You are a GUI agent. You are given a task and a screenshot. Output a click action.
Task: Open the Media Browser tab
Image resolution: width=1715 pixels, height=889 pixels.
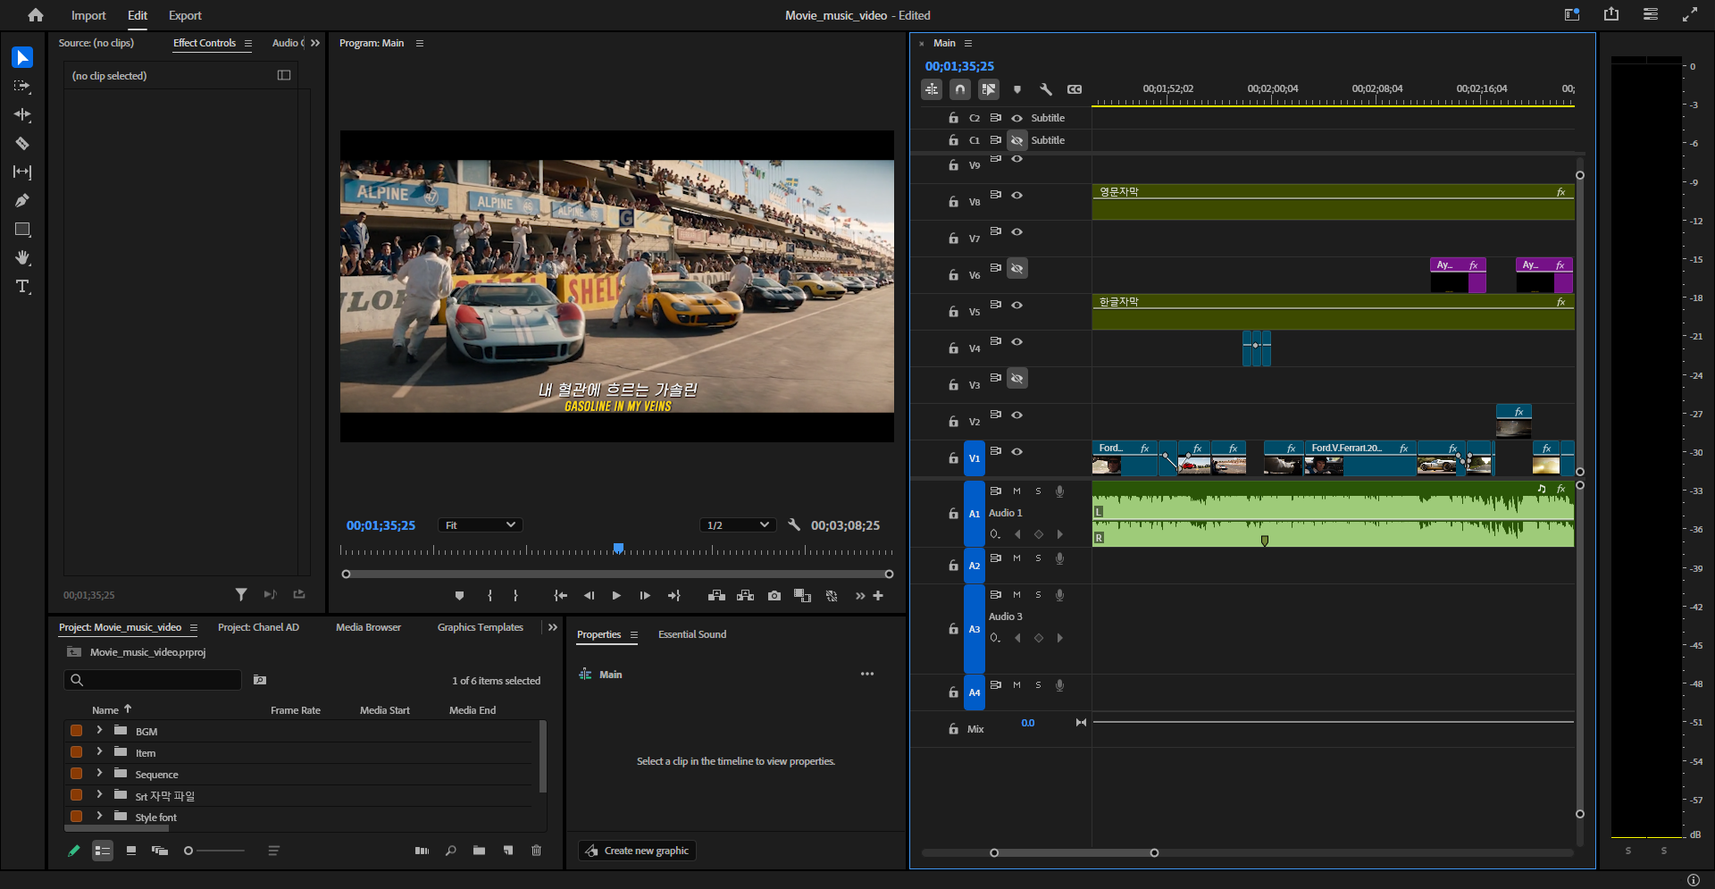(x=368, y=627)
